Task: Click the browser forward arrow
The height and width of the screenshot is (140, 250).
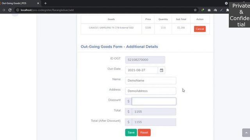Action: tap(4, 10)
